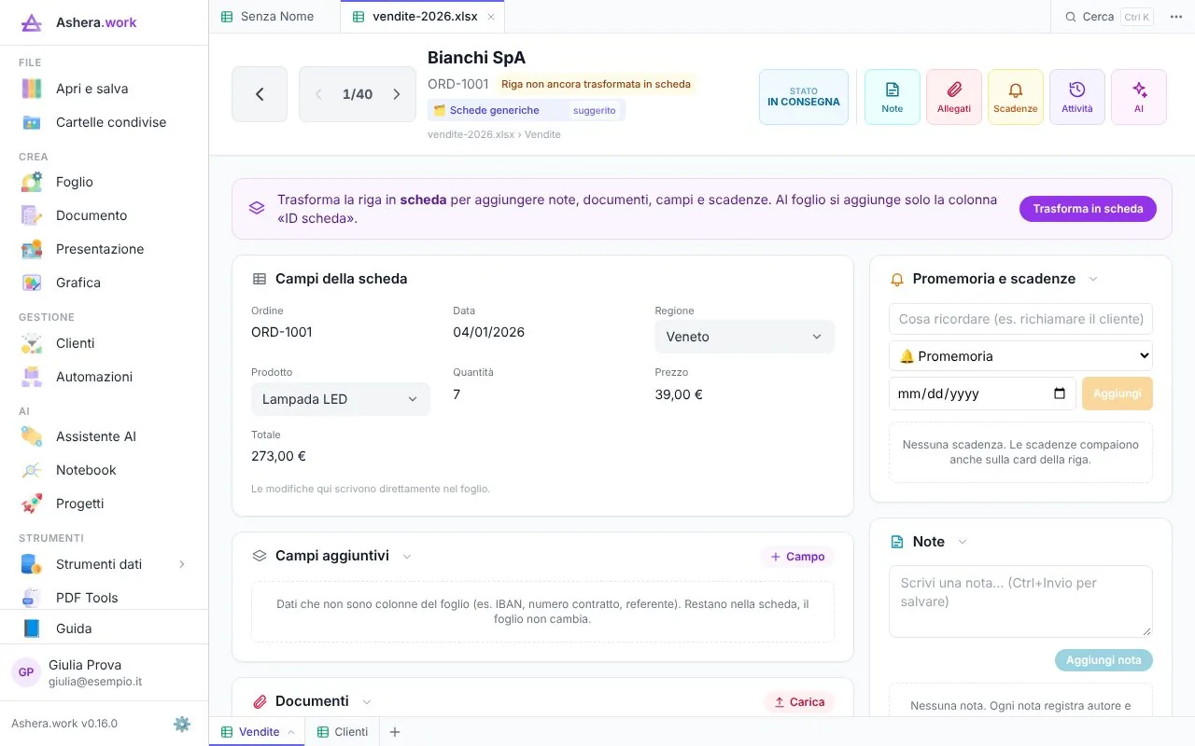The width and height of the screenshot is (1195, 746).
Task: Open Allegati attachments button
Action: pyautogui.click(x=953, y=97)
